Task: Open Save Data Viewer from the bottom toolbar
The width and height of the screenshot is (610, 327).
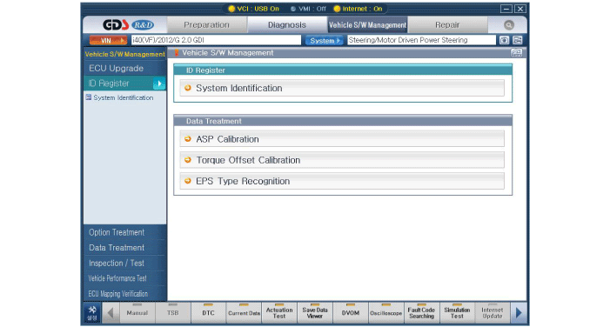Action: tap(315, 312)
